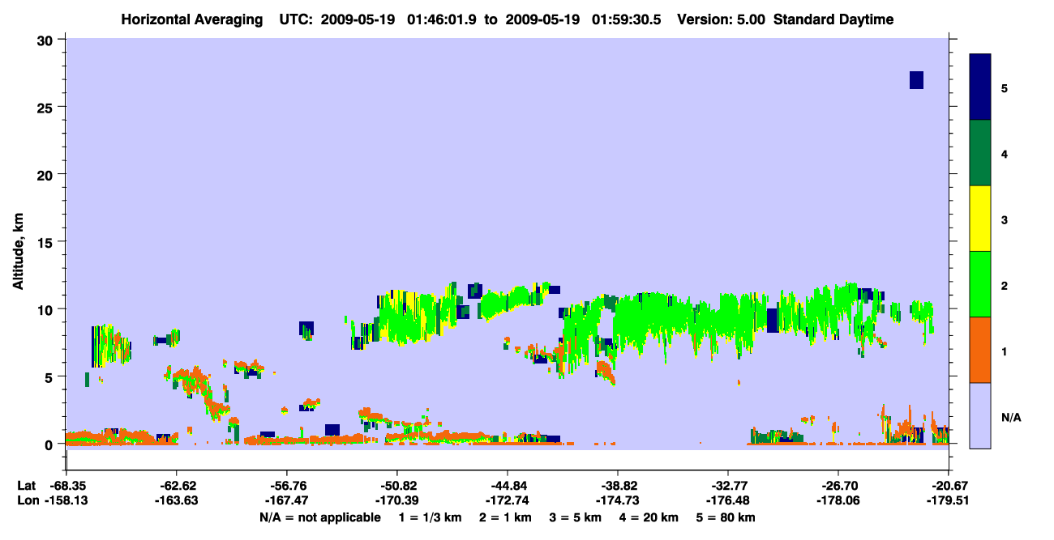The width and height of the screenshot is (1054, 540).
Task: Click the isolated dark blue block near 27 km altitude
Action: [916, 79]
